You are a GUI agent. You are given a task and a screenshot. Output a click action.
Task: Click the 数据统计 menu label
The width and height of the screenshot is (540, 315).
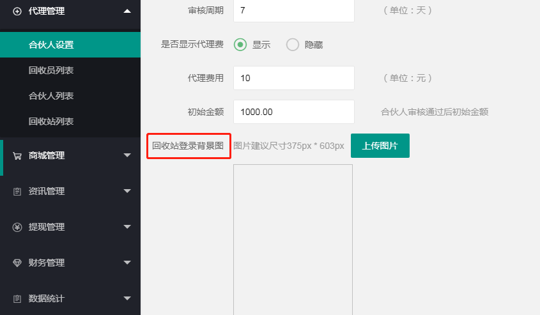pos(47,299)
